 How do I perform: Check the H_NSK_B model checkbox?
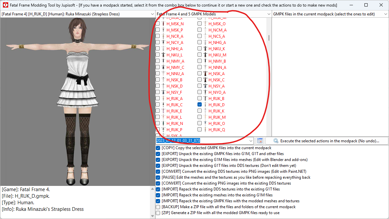pos(157,80)
